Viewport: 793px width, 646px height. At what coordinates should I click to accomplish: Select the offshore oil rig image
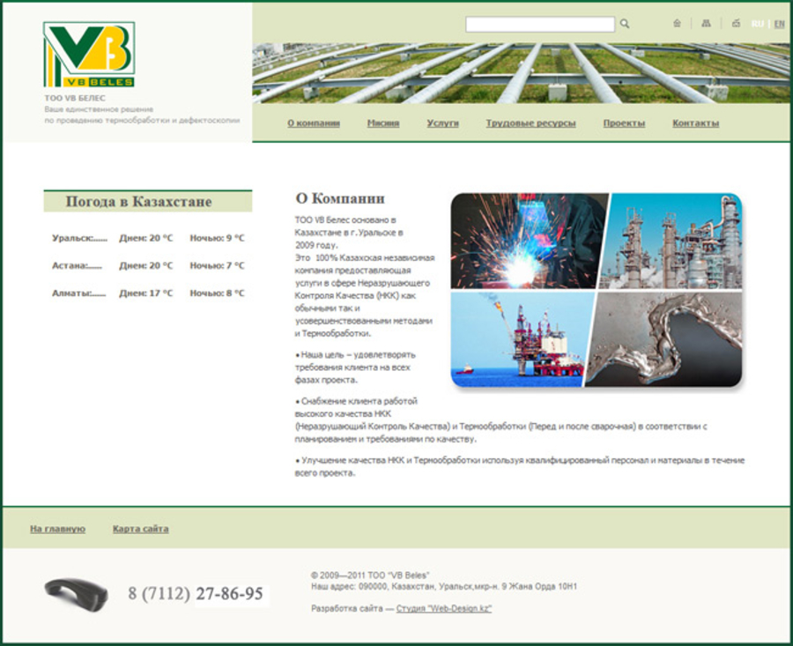pyautogui.click(x=522, y=341)
